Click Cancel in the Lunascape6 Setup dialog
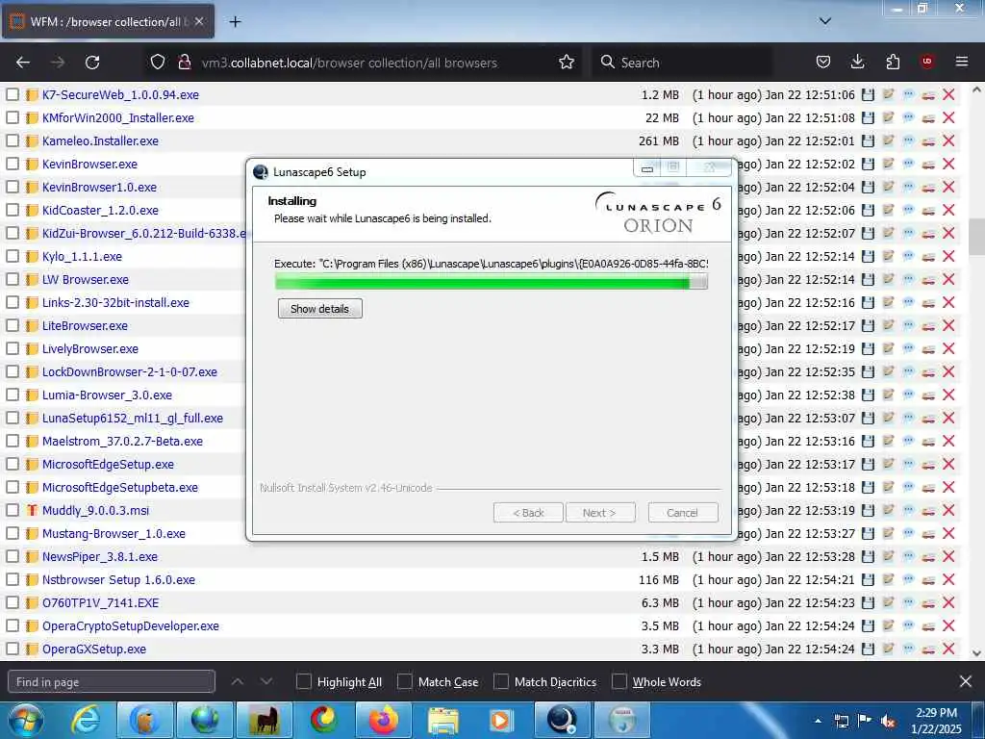This screenshot has height=739, width=985. 682,513
